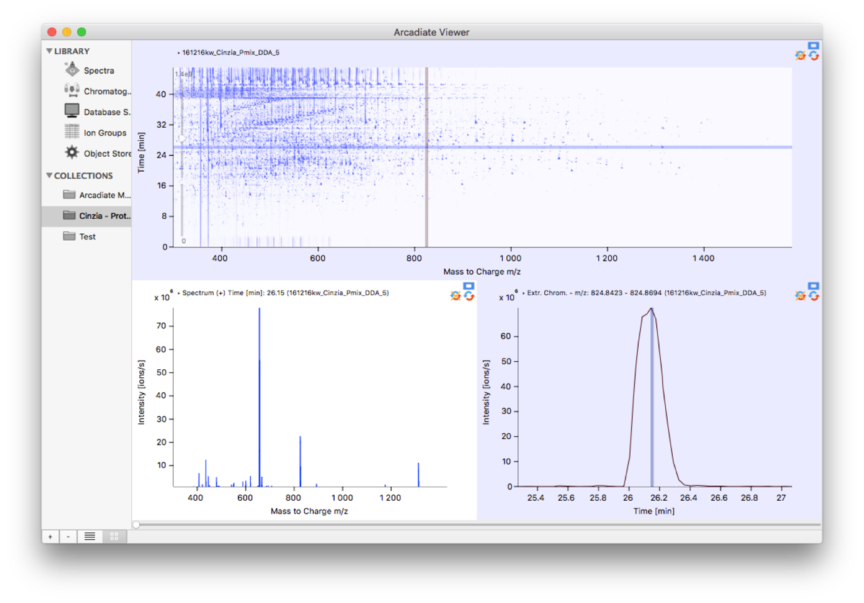The height and width of the screenshot is (603, 864).
Task: Switch to list view in the bottom bar
Action: tap(90, 537)
